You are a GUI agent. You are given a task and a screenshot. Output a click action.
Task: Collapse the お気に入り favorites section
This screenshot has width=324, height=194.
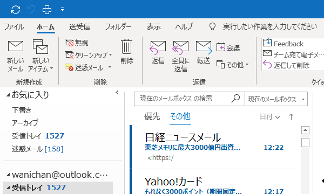coord(8,95)
